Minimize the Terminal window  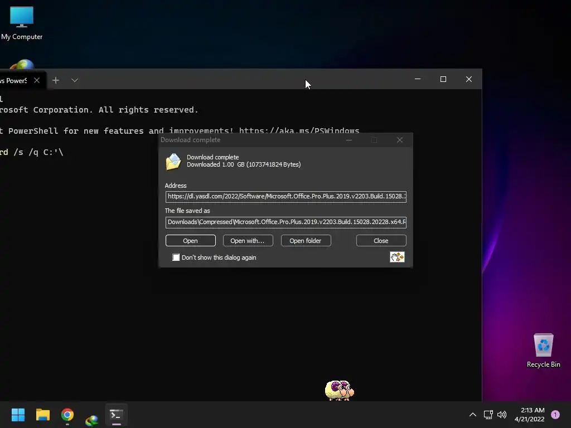[418, 79]
